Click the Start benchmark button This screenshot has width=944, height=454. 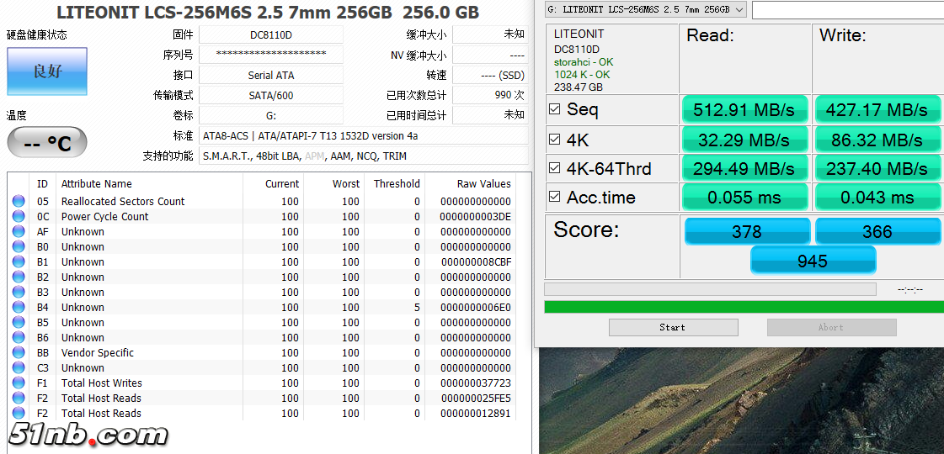click(673, 327)
